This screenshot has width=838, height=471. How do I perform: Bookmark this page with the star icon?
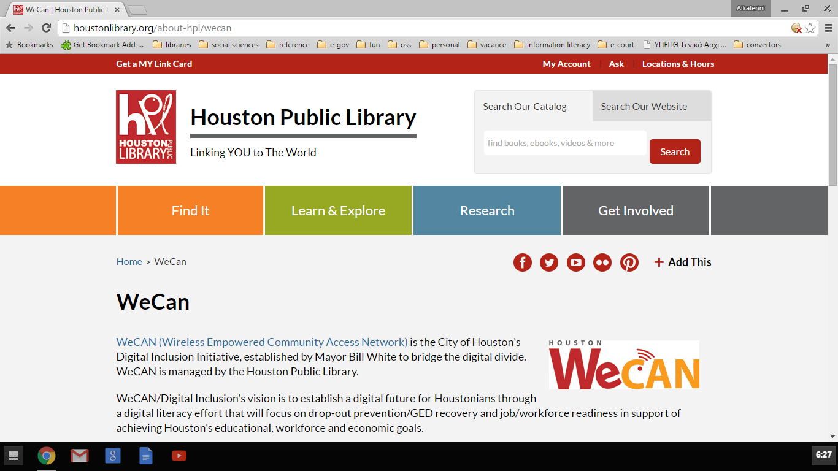pyautogui.click(x=810, y=28)
